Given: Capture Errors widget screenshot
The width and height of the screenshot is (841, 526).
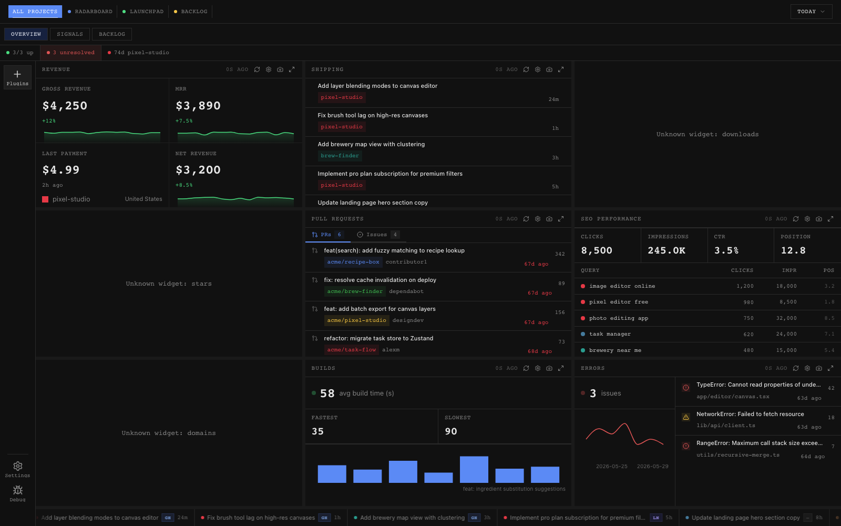Looking at the screenshot, I should (819, 368).
